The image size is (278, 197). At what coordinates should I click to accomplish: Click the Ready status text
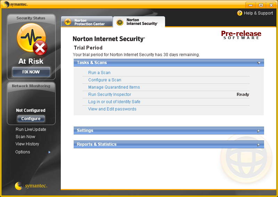(243, 95)
